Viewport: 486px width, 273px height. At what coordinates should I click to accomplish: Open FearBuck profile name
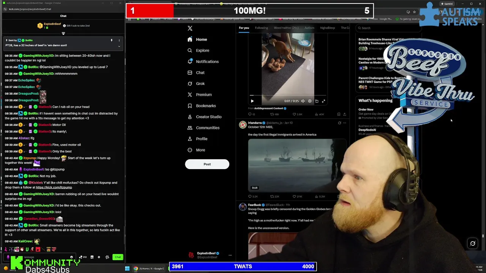[x=254, y=205]
